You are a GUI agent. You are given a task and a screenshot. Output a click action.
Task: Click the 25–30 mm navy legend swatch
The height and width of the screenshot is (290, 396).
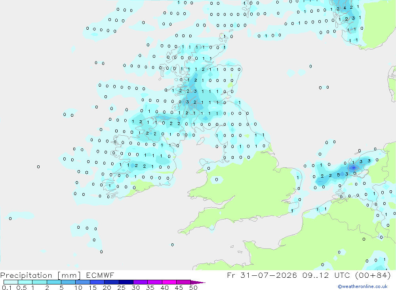[126, 282]
